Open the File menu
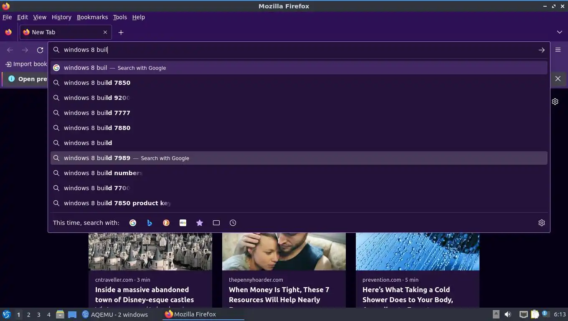568x321 pixels. [7, 17]
